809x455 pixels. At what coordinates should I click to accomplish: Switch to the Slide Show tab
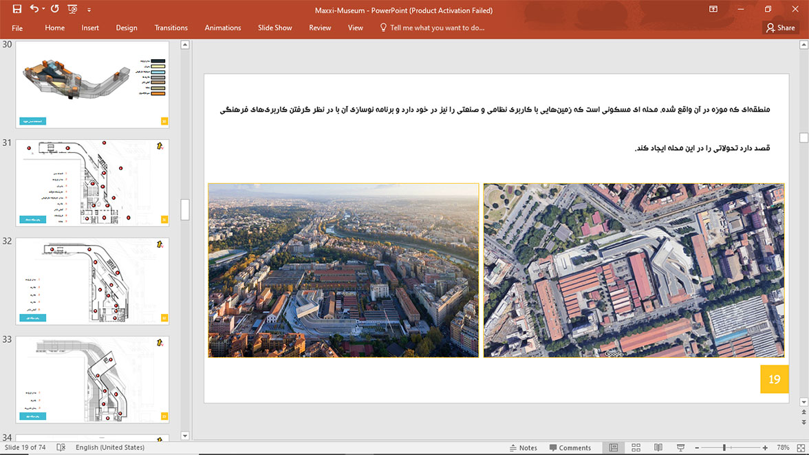pos(275,28)
